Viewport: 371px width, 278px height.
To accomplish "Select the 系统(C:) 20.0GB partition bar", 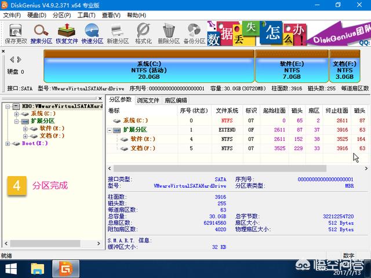I will point(149,66).
